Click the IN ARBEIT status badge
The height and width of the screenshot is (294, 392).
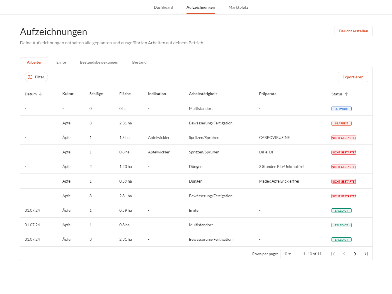point(341,123)
